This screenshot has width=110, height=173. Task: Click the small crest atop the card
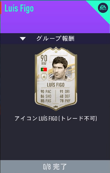[56, 52]
